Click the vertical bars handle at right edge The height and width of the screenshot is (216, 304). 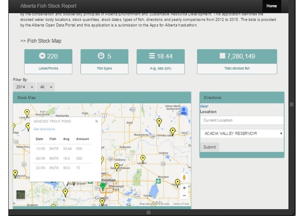(291, 105)
